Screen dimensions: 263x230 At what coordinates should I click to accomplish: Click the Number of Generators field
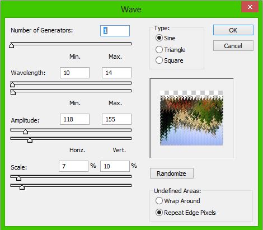[115, 31]
